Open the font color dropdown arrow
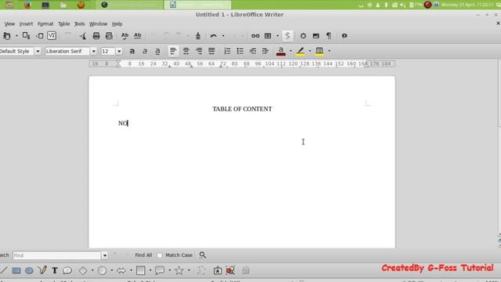This screenshot has width=501, height=282. click(290, 51)
